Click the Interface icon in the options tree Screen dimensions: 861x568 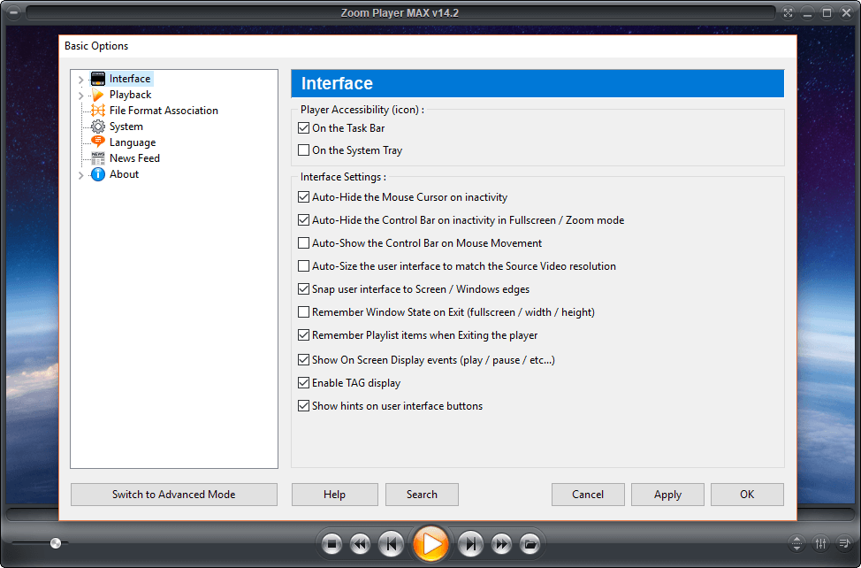tap(98, 79)
